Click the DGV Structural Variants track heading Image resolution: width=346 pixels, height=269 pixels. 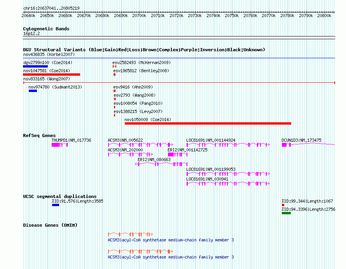click(144, 50)
